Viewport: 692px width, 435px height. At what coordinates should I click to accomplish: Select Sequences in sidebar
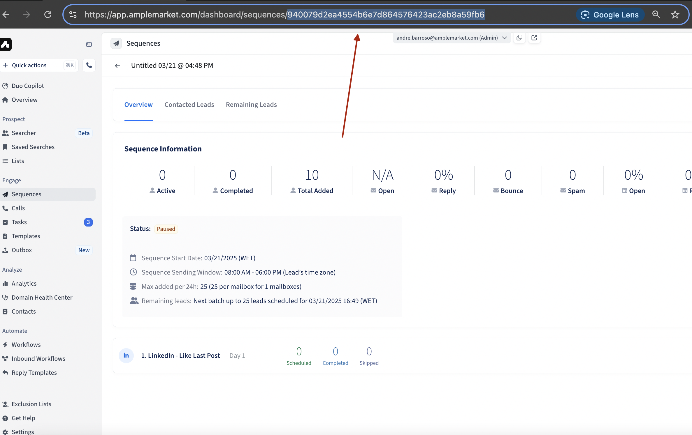(x=48, y=194)
